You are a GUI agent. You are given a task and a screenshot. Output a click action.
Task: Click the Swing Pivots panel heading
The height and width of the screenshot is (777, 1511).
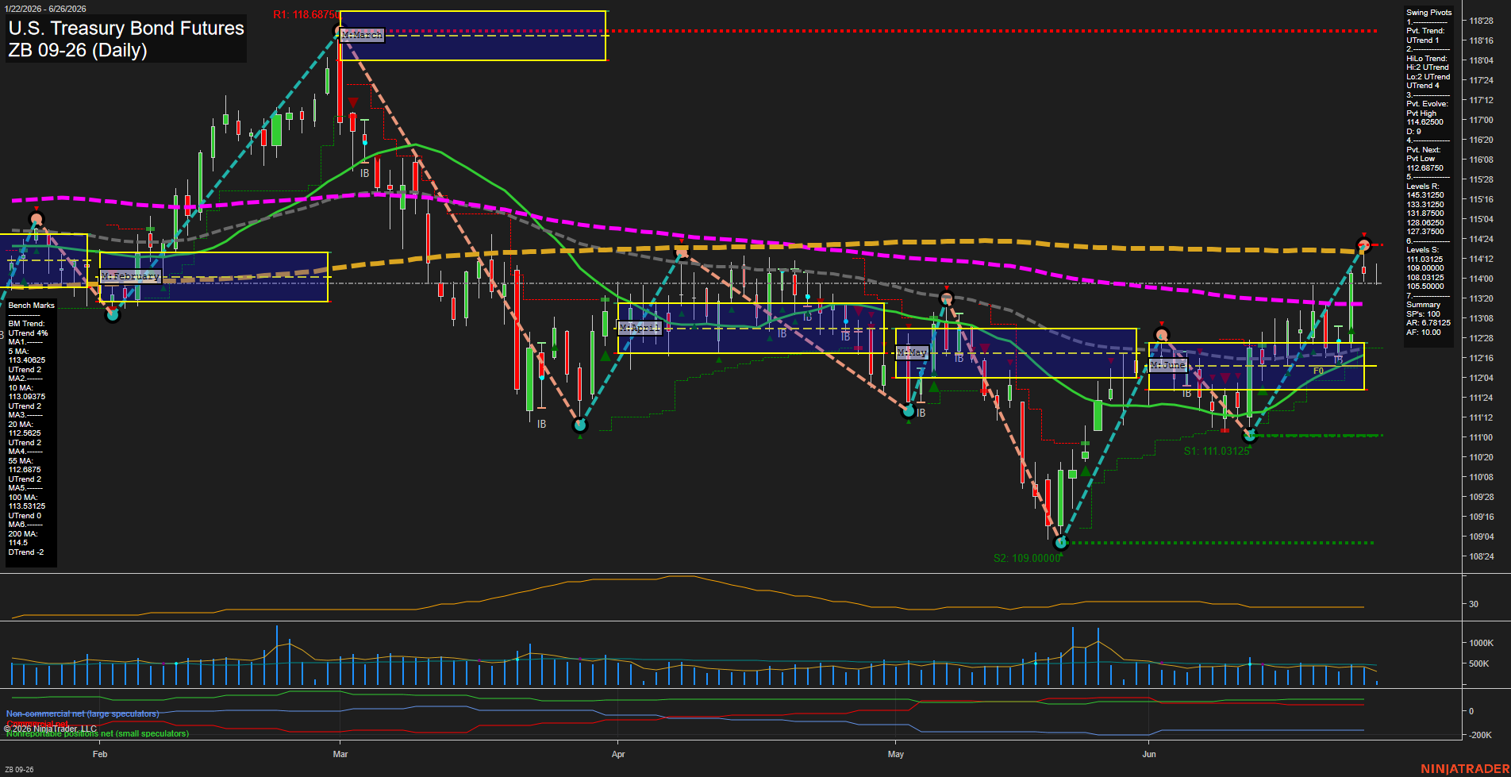[x=1429, y=13]
